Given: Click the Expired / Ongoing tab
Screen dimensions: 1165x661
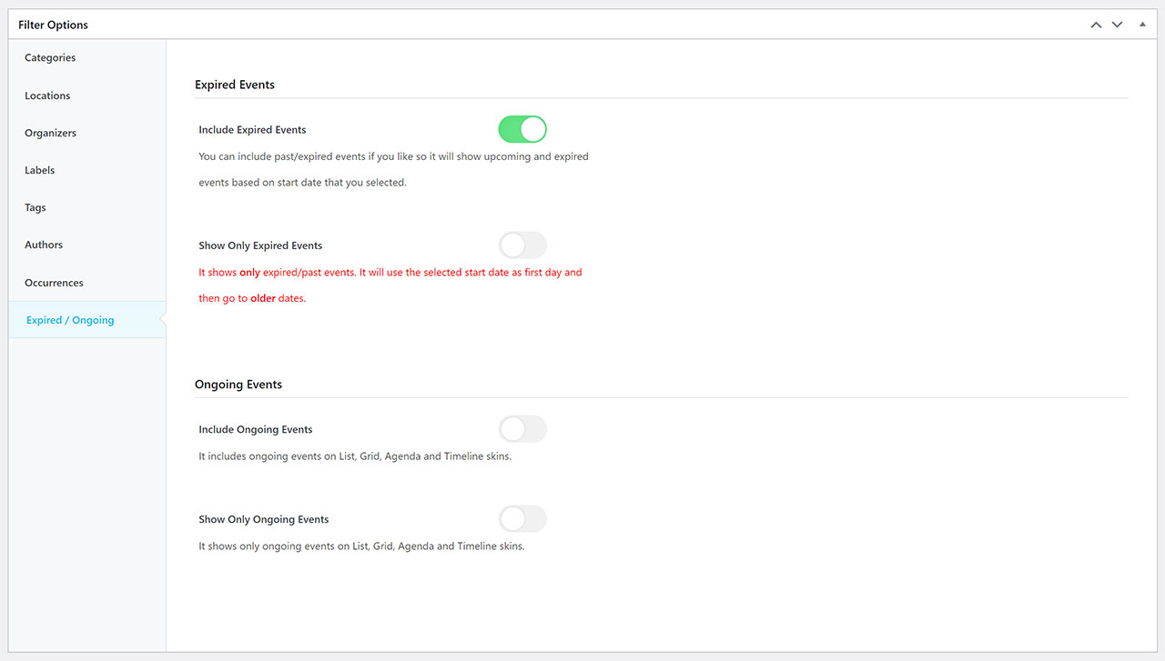Looking at the screenshot, I should 70,320.
